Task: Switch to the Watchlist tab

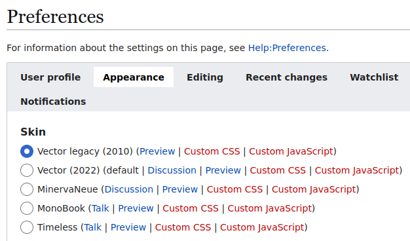Action: 374,77
